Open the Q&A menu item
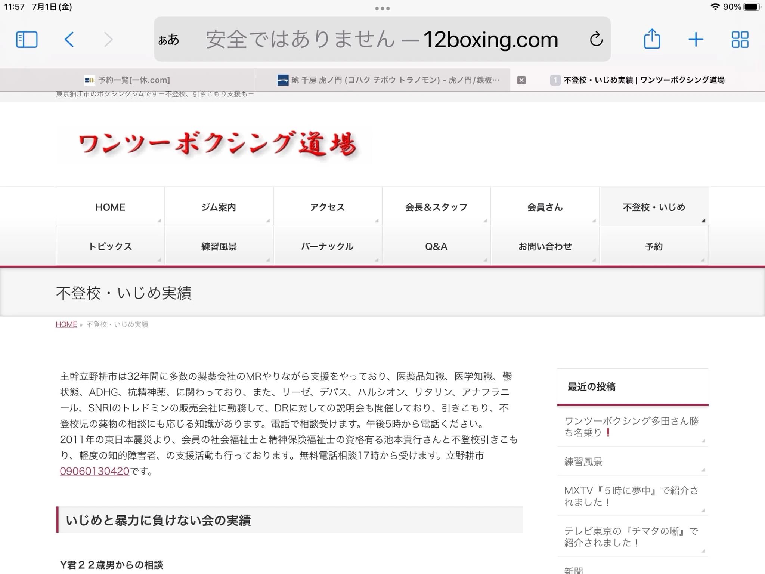 point(436,246)
